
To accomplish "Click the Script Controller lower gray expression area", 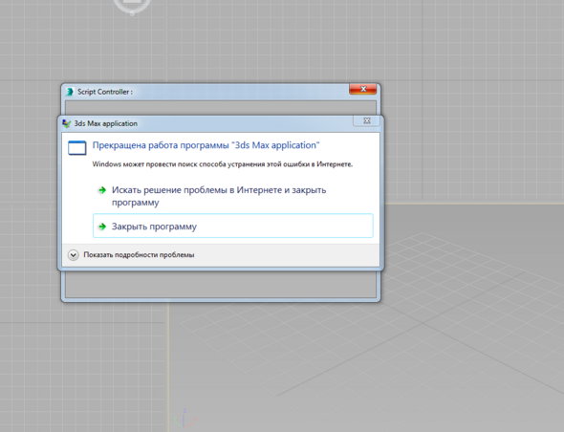I will [x=221, y=284].
